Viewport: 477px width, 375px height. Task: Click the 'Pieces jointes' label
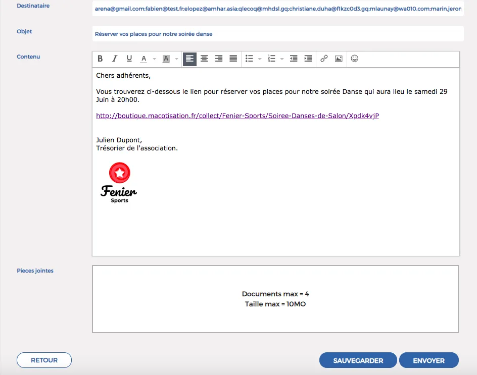pyautogui.click(x=35, y=271)
